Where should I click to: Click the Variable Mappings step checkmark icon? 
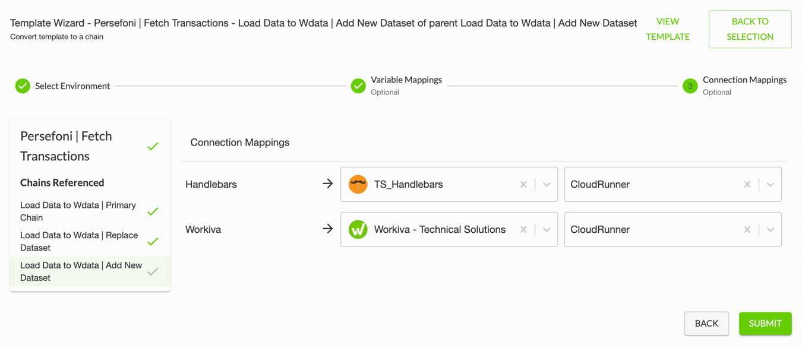358,86
